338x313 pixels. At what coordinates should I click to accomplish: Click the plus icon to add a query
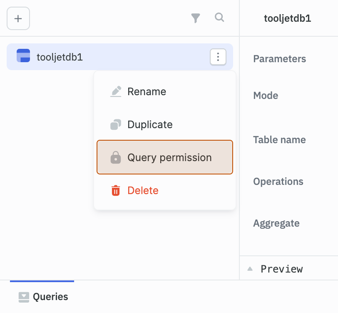click(x=18, y=18)
